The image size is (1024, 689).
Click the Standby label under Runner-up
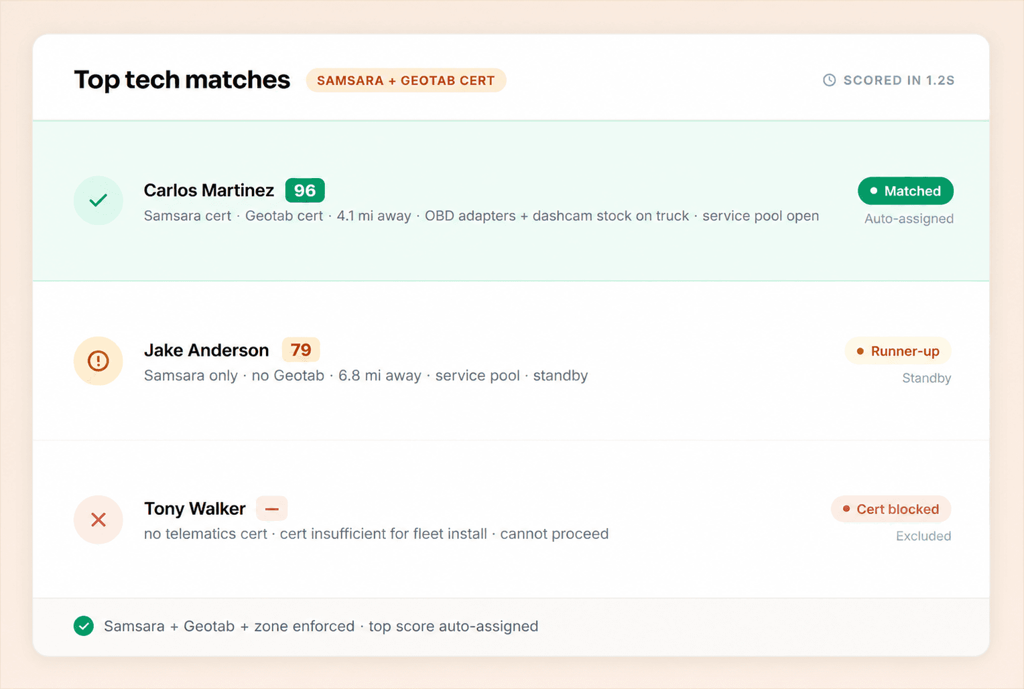[x=927, y=378]
